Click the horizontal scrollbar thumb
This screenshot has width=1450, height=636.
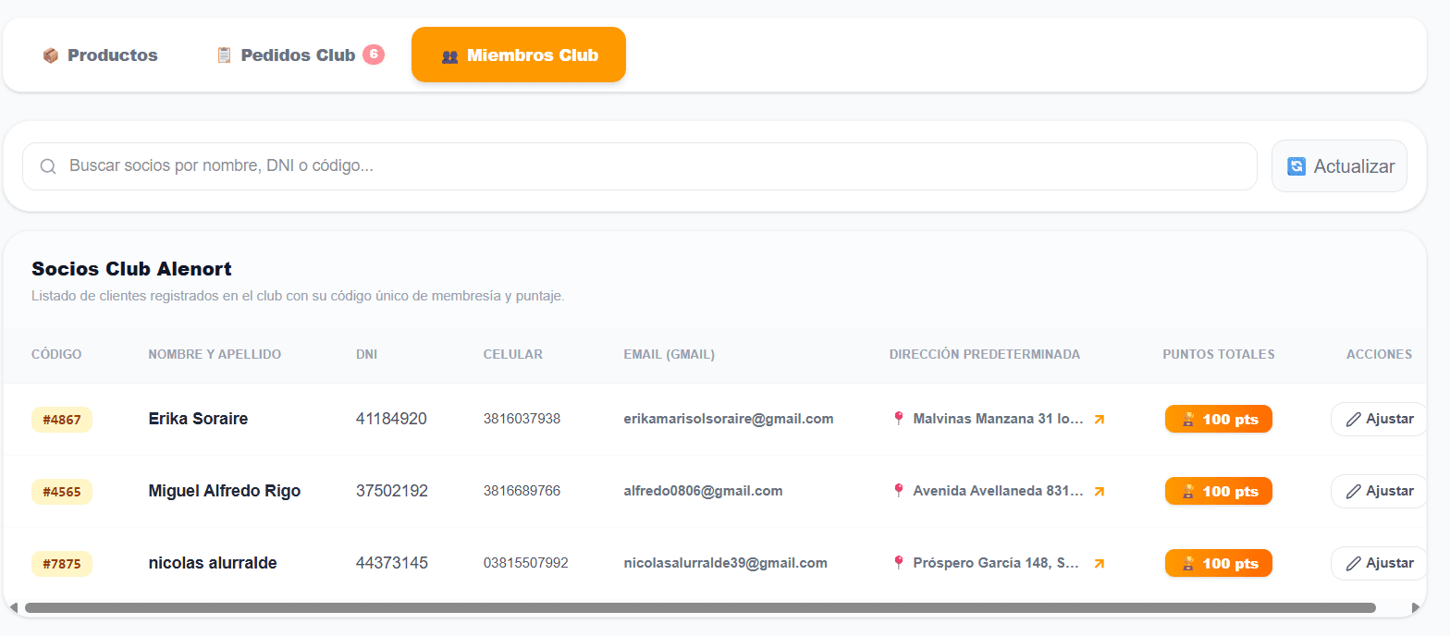click(x=700, y=608)
